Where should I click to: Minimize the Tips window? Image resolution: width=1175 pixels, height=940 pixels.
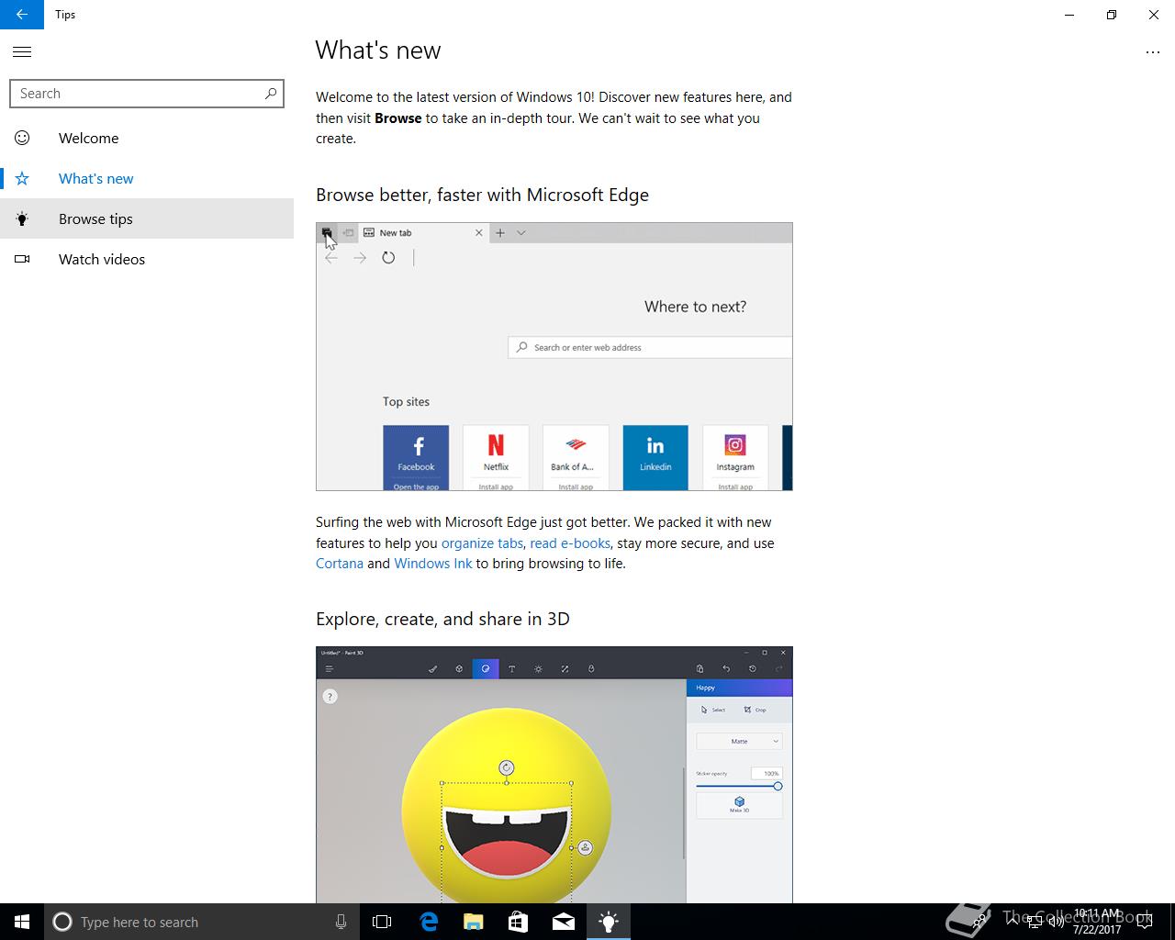coord(1069,15)
